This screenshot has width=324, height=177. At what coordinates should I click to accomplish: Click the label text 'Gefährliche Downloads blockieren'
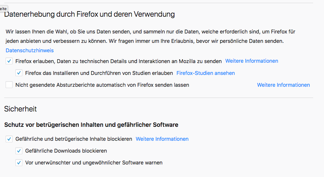(66, 151)
